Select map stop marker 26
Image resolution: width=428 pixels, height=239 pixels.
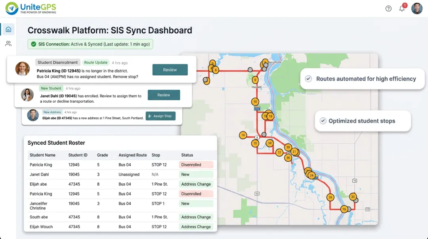[x=330, y=197]
